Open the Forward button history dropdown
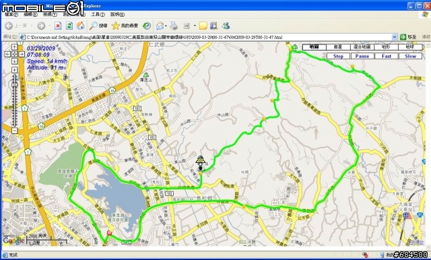 [x=49, y=26]
